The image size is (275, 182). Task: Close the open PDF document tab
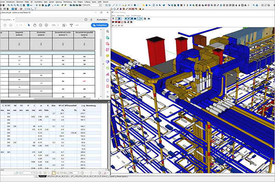(14, 20)
